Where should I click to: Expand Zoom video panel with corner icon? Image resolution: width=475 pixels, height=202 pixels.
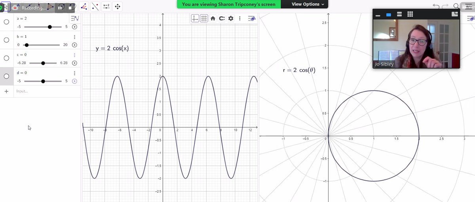point(454,14)
